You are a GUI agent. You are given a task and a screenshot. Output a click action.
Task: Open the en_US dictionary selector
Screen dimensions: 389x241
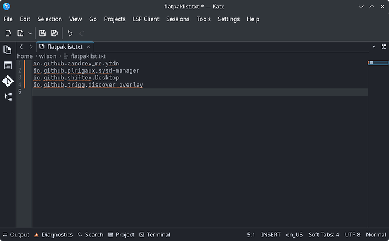point(294,235)
